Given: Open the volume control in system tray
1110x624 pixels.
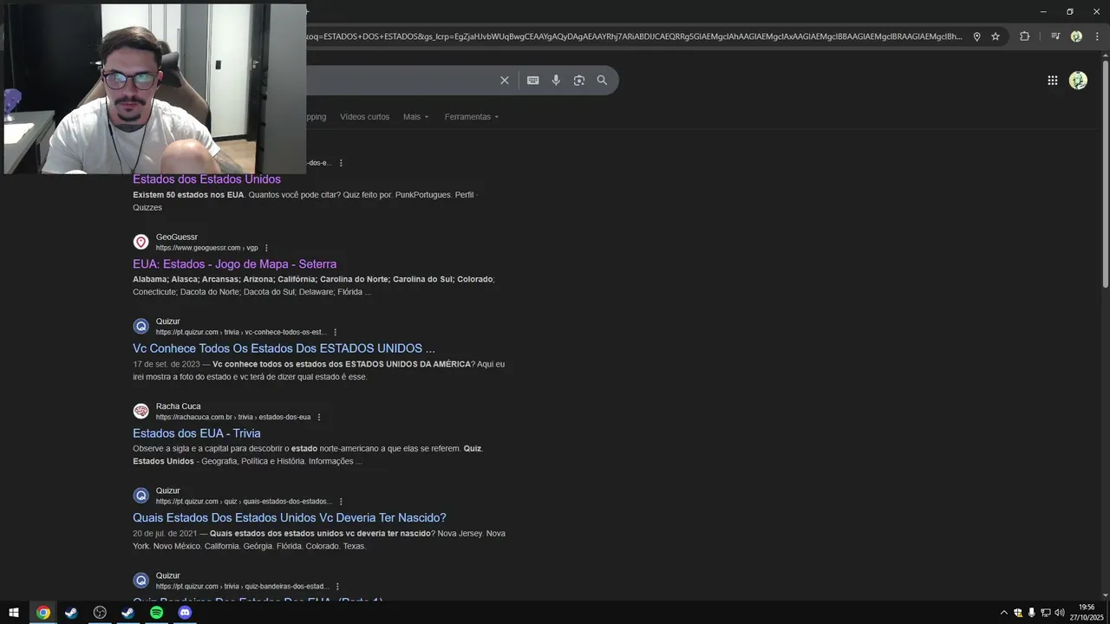Looking at the screenshot, I should [1059, 613].
